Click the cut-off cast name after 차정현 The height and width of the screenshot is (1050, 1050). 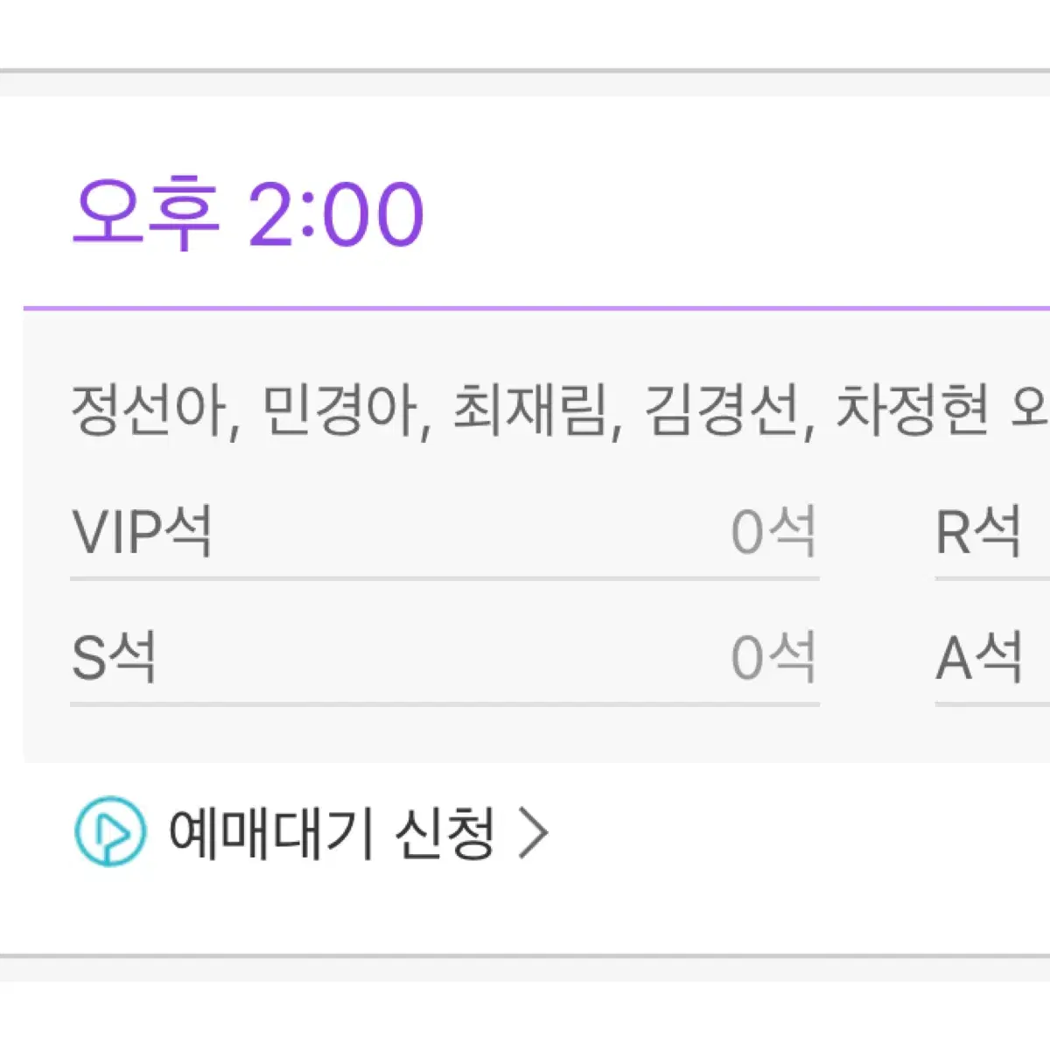coord(1031,410)
